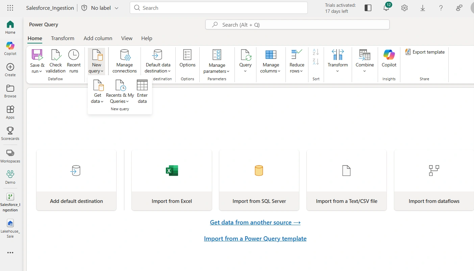Image resolution: width=474 pixels, height=271 pixels.
Task: Expand the Reduce rows dropdown
Action: (297, 61)
